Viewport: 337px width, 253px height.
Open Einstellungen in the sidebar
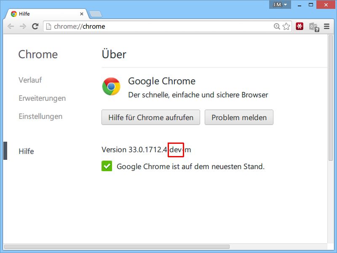click(x=40, y=116)
